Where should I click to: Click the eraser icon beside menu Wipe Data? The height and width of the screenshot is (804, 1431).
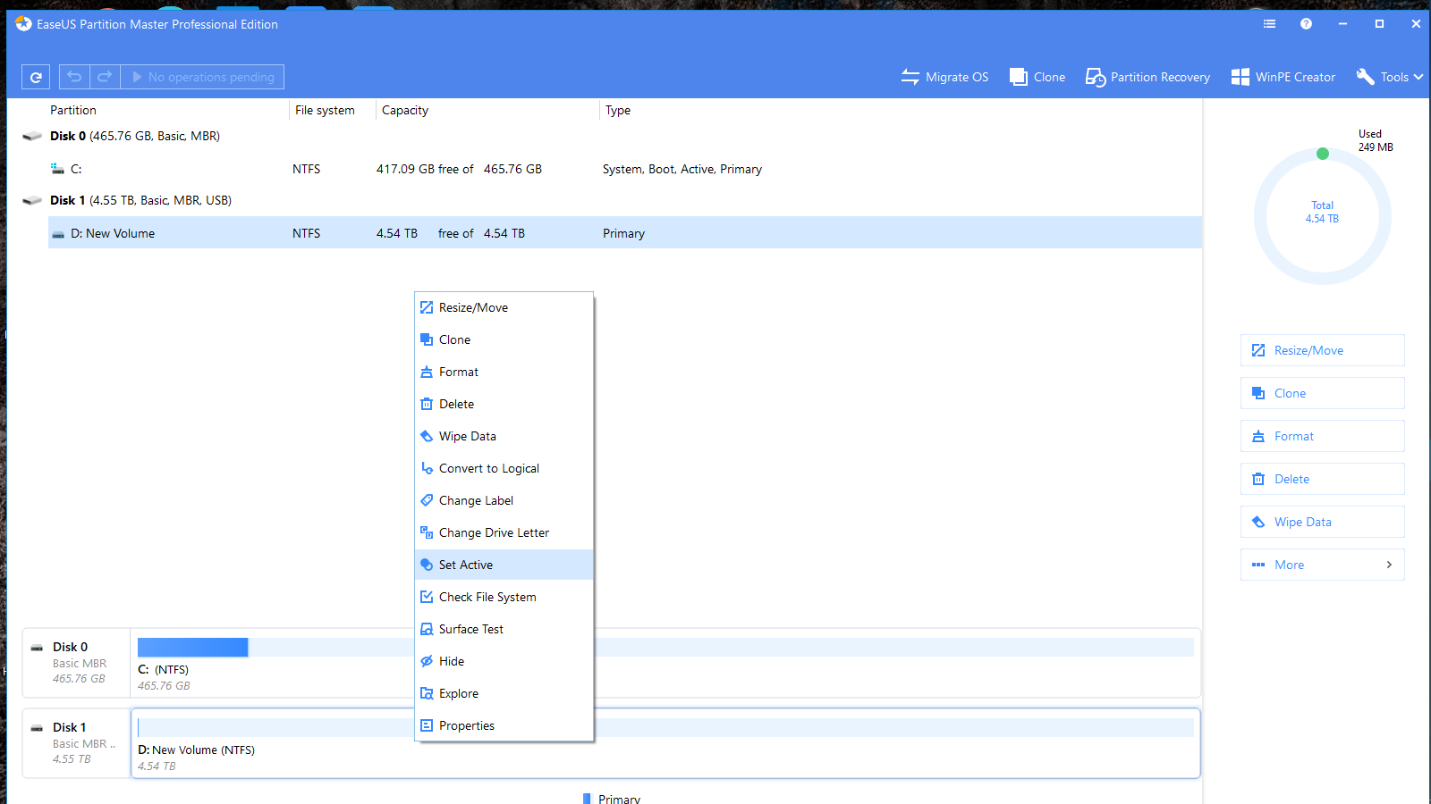click(x=427, y=436)
